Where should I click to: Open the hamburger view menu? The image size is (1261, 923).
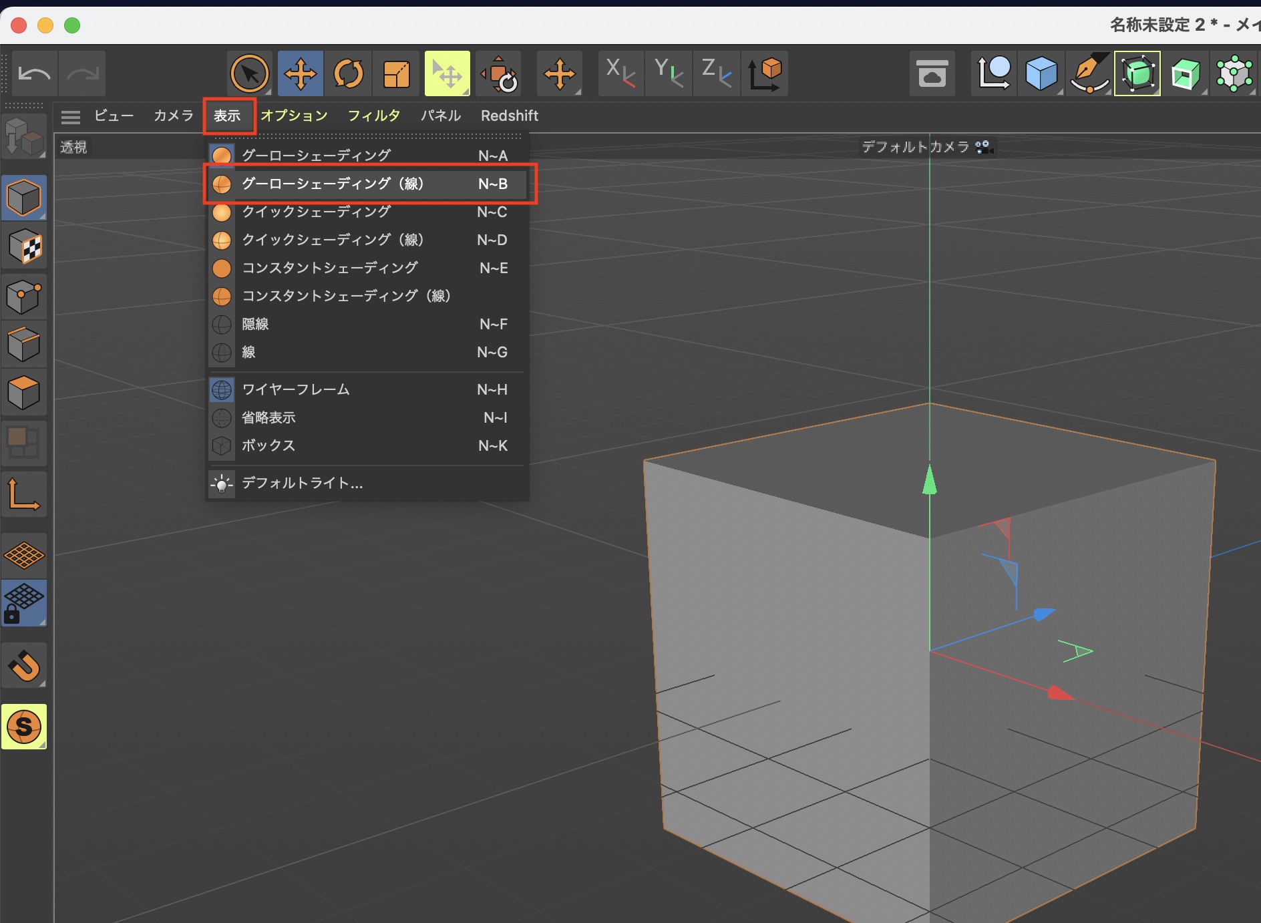coord(71,117)
